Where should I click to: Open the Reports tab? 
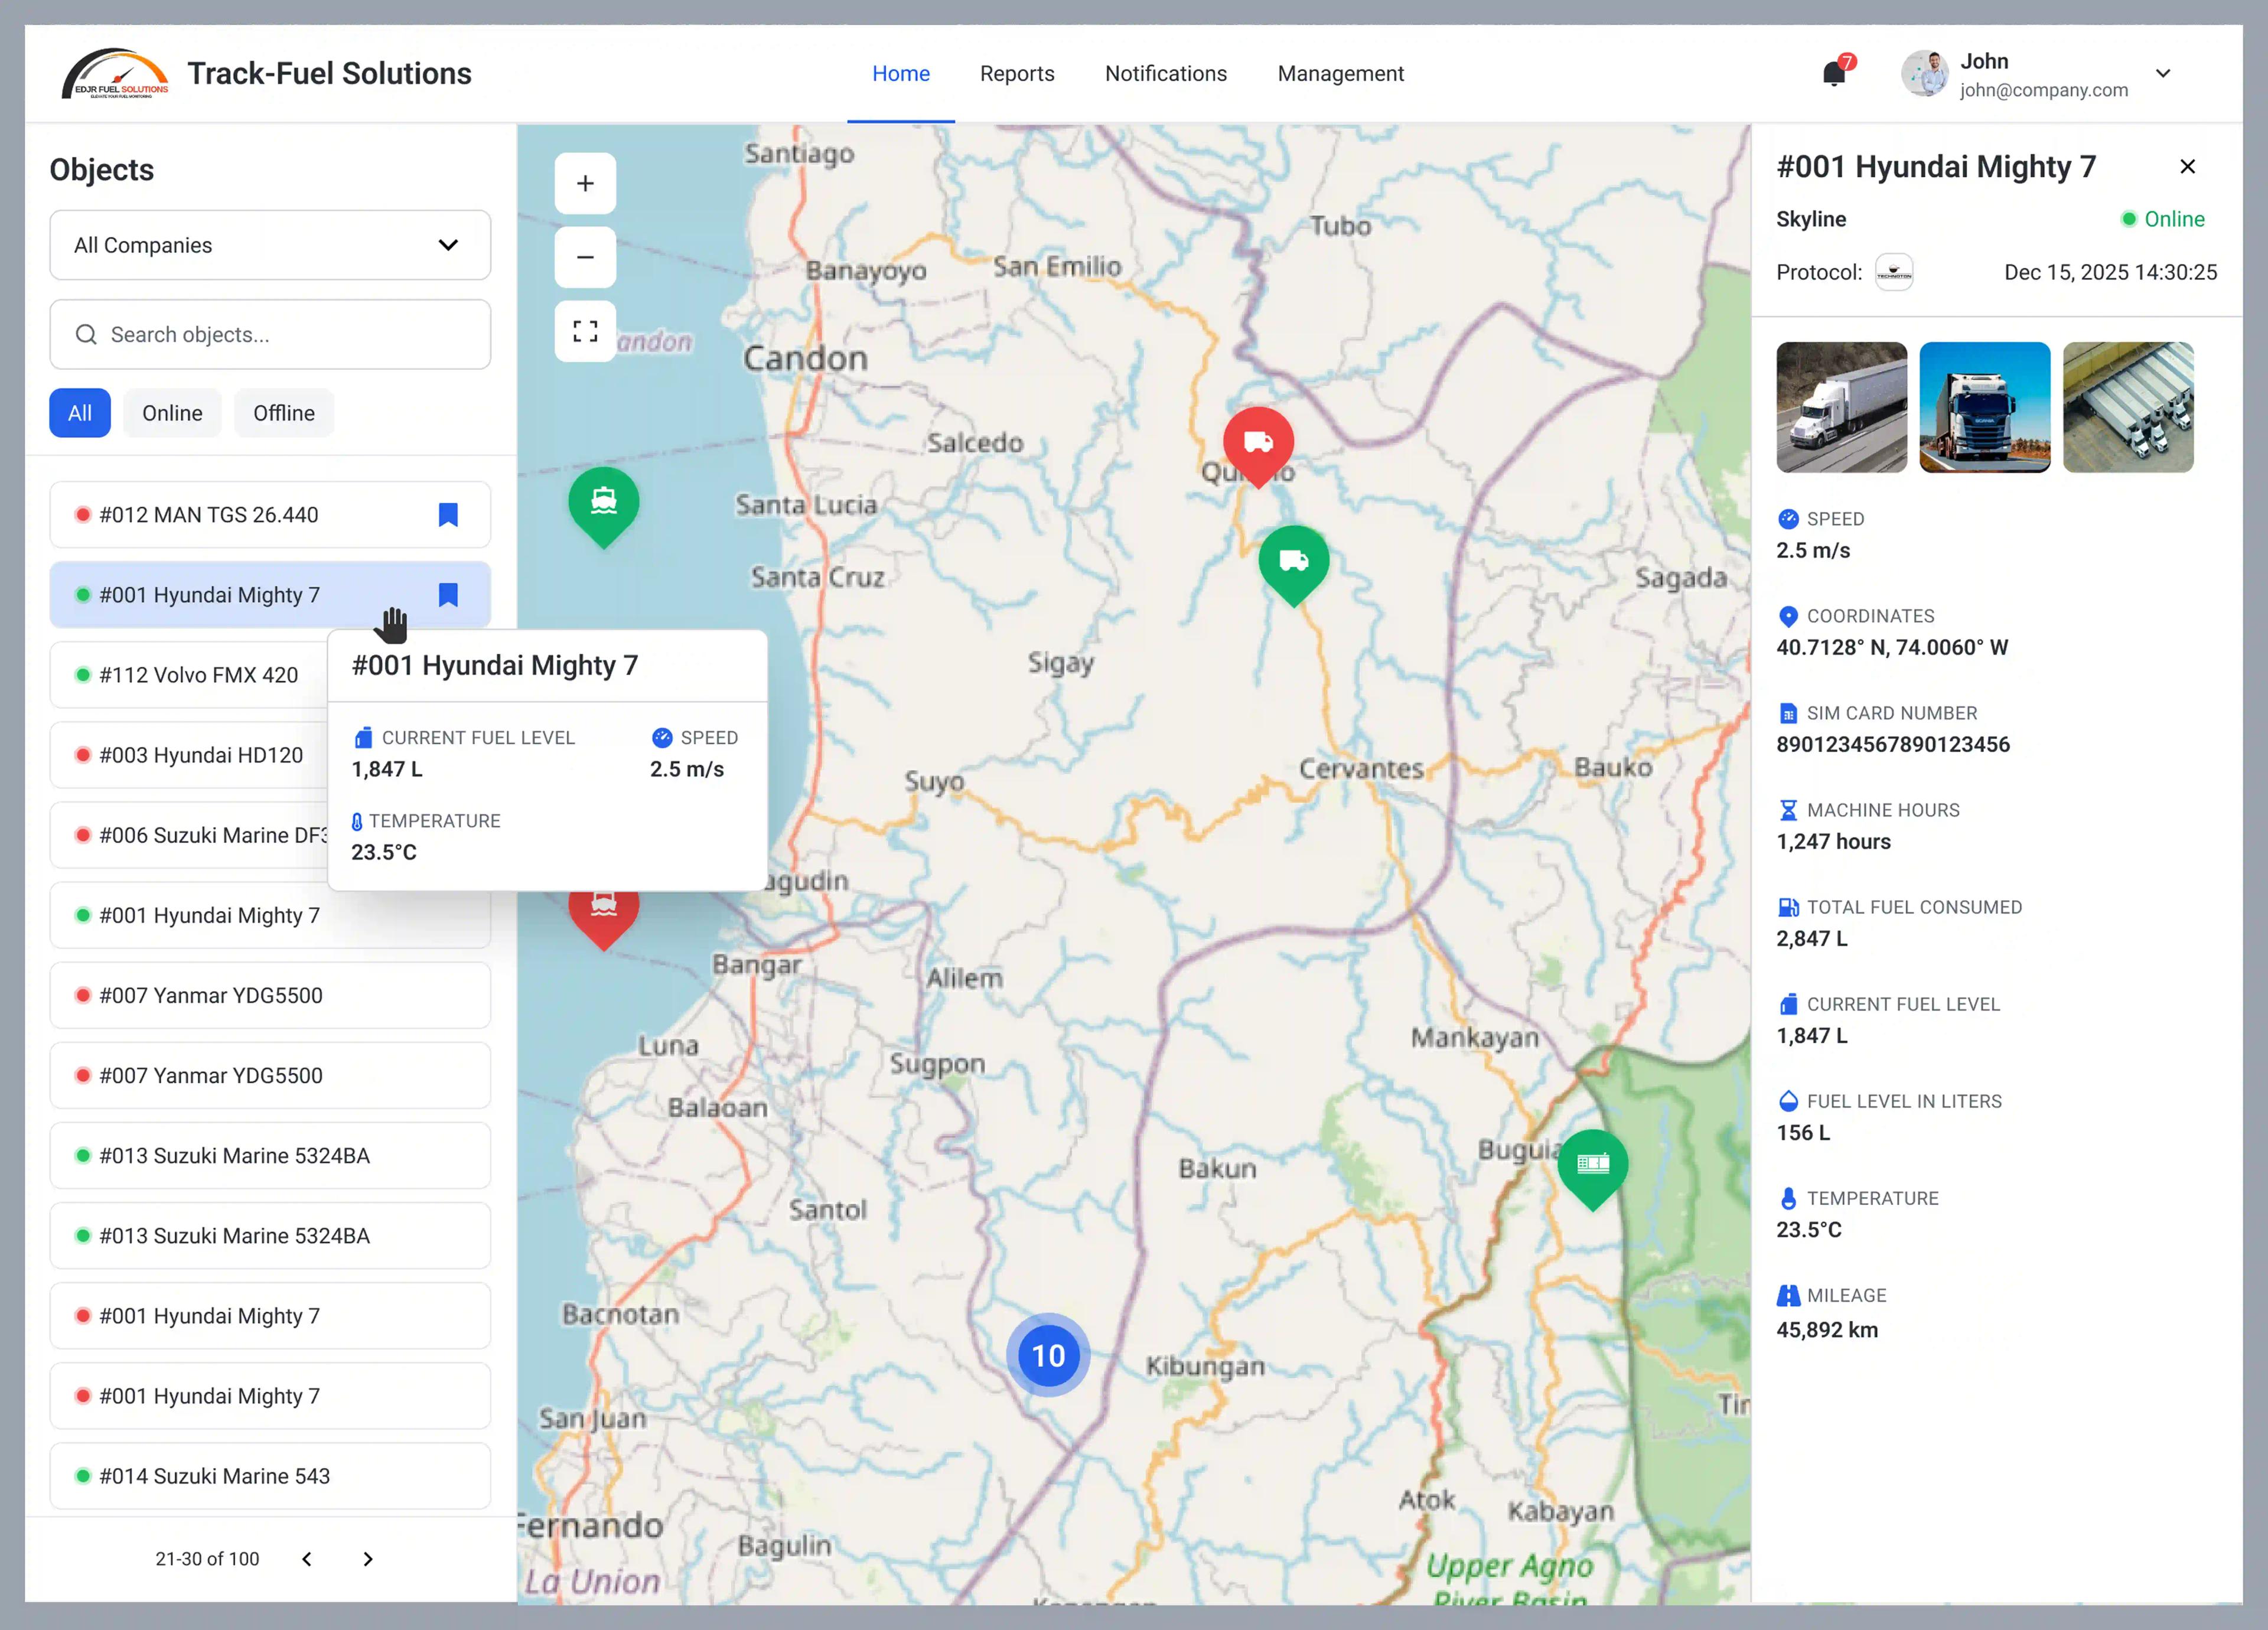pos(1017,74)
